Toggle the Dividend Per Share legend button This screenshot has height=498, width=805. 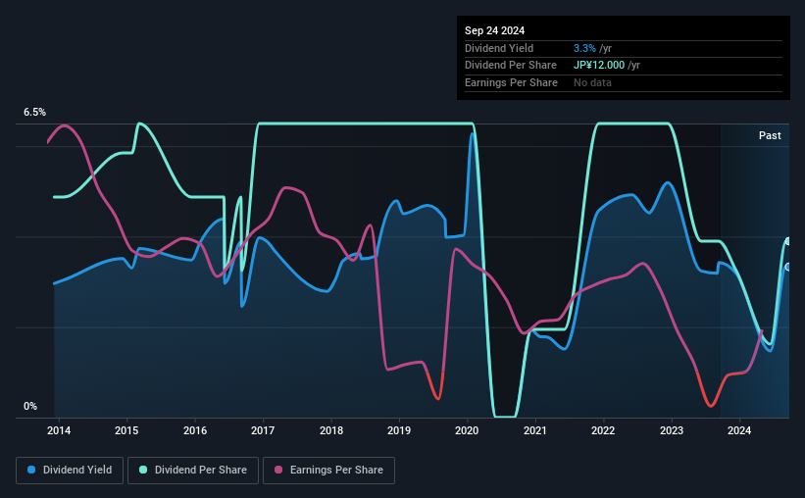(x=193, y=471)
